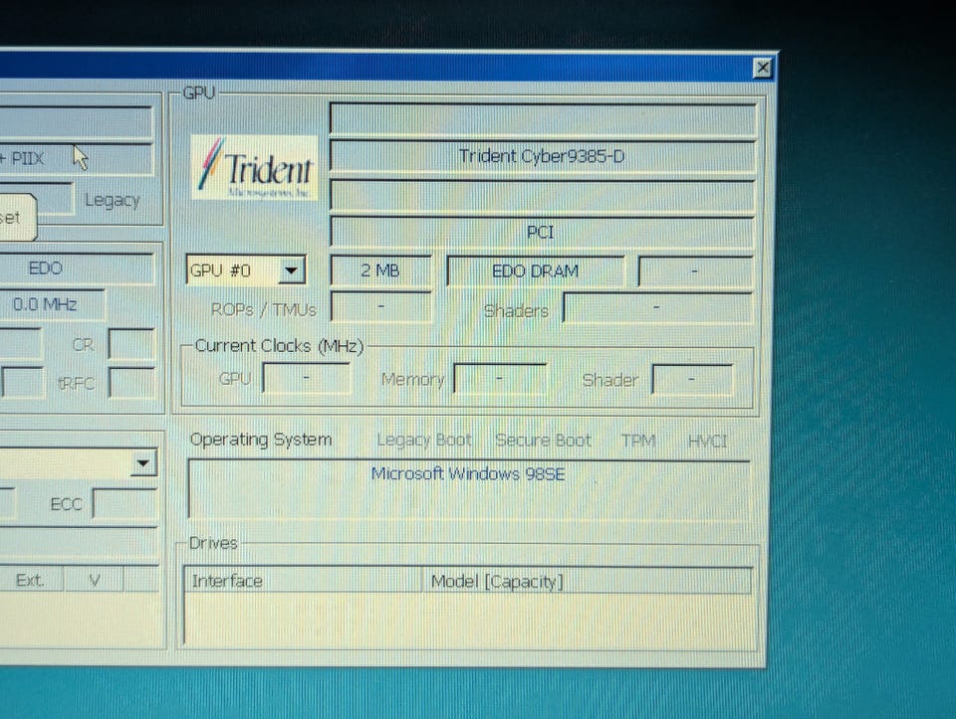Image resolution: width=956 pixels, height=719 pixels.
Task: Click the Shaders value field
Action: pyautogui.click(x=657, y=308)
